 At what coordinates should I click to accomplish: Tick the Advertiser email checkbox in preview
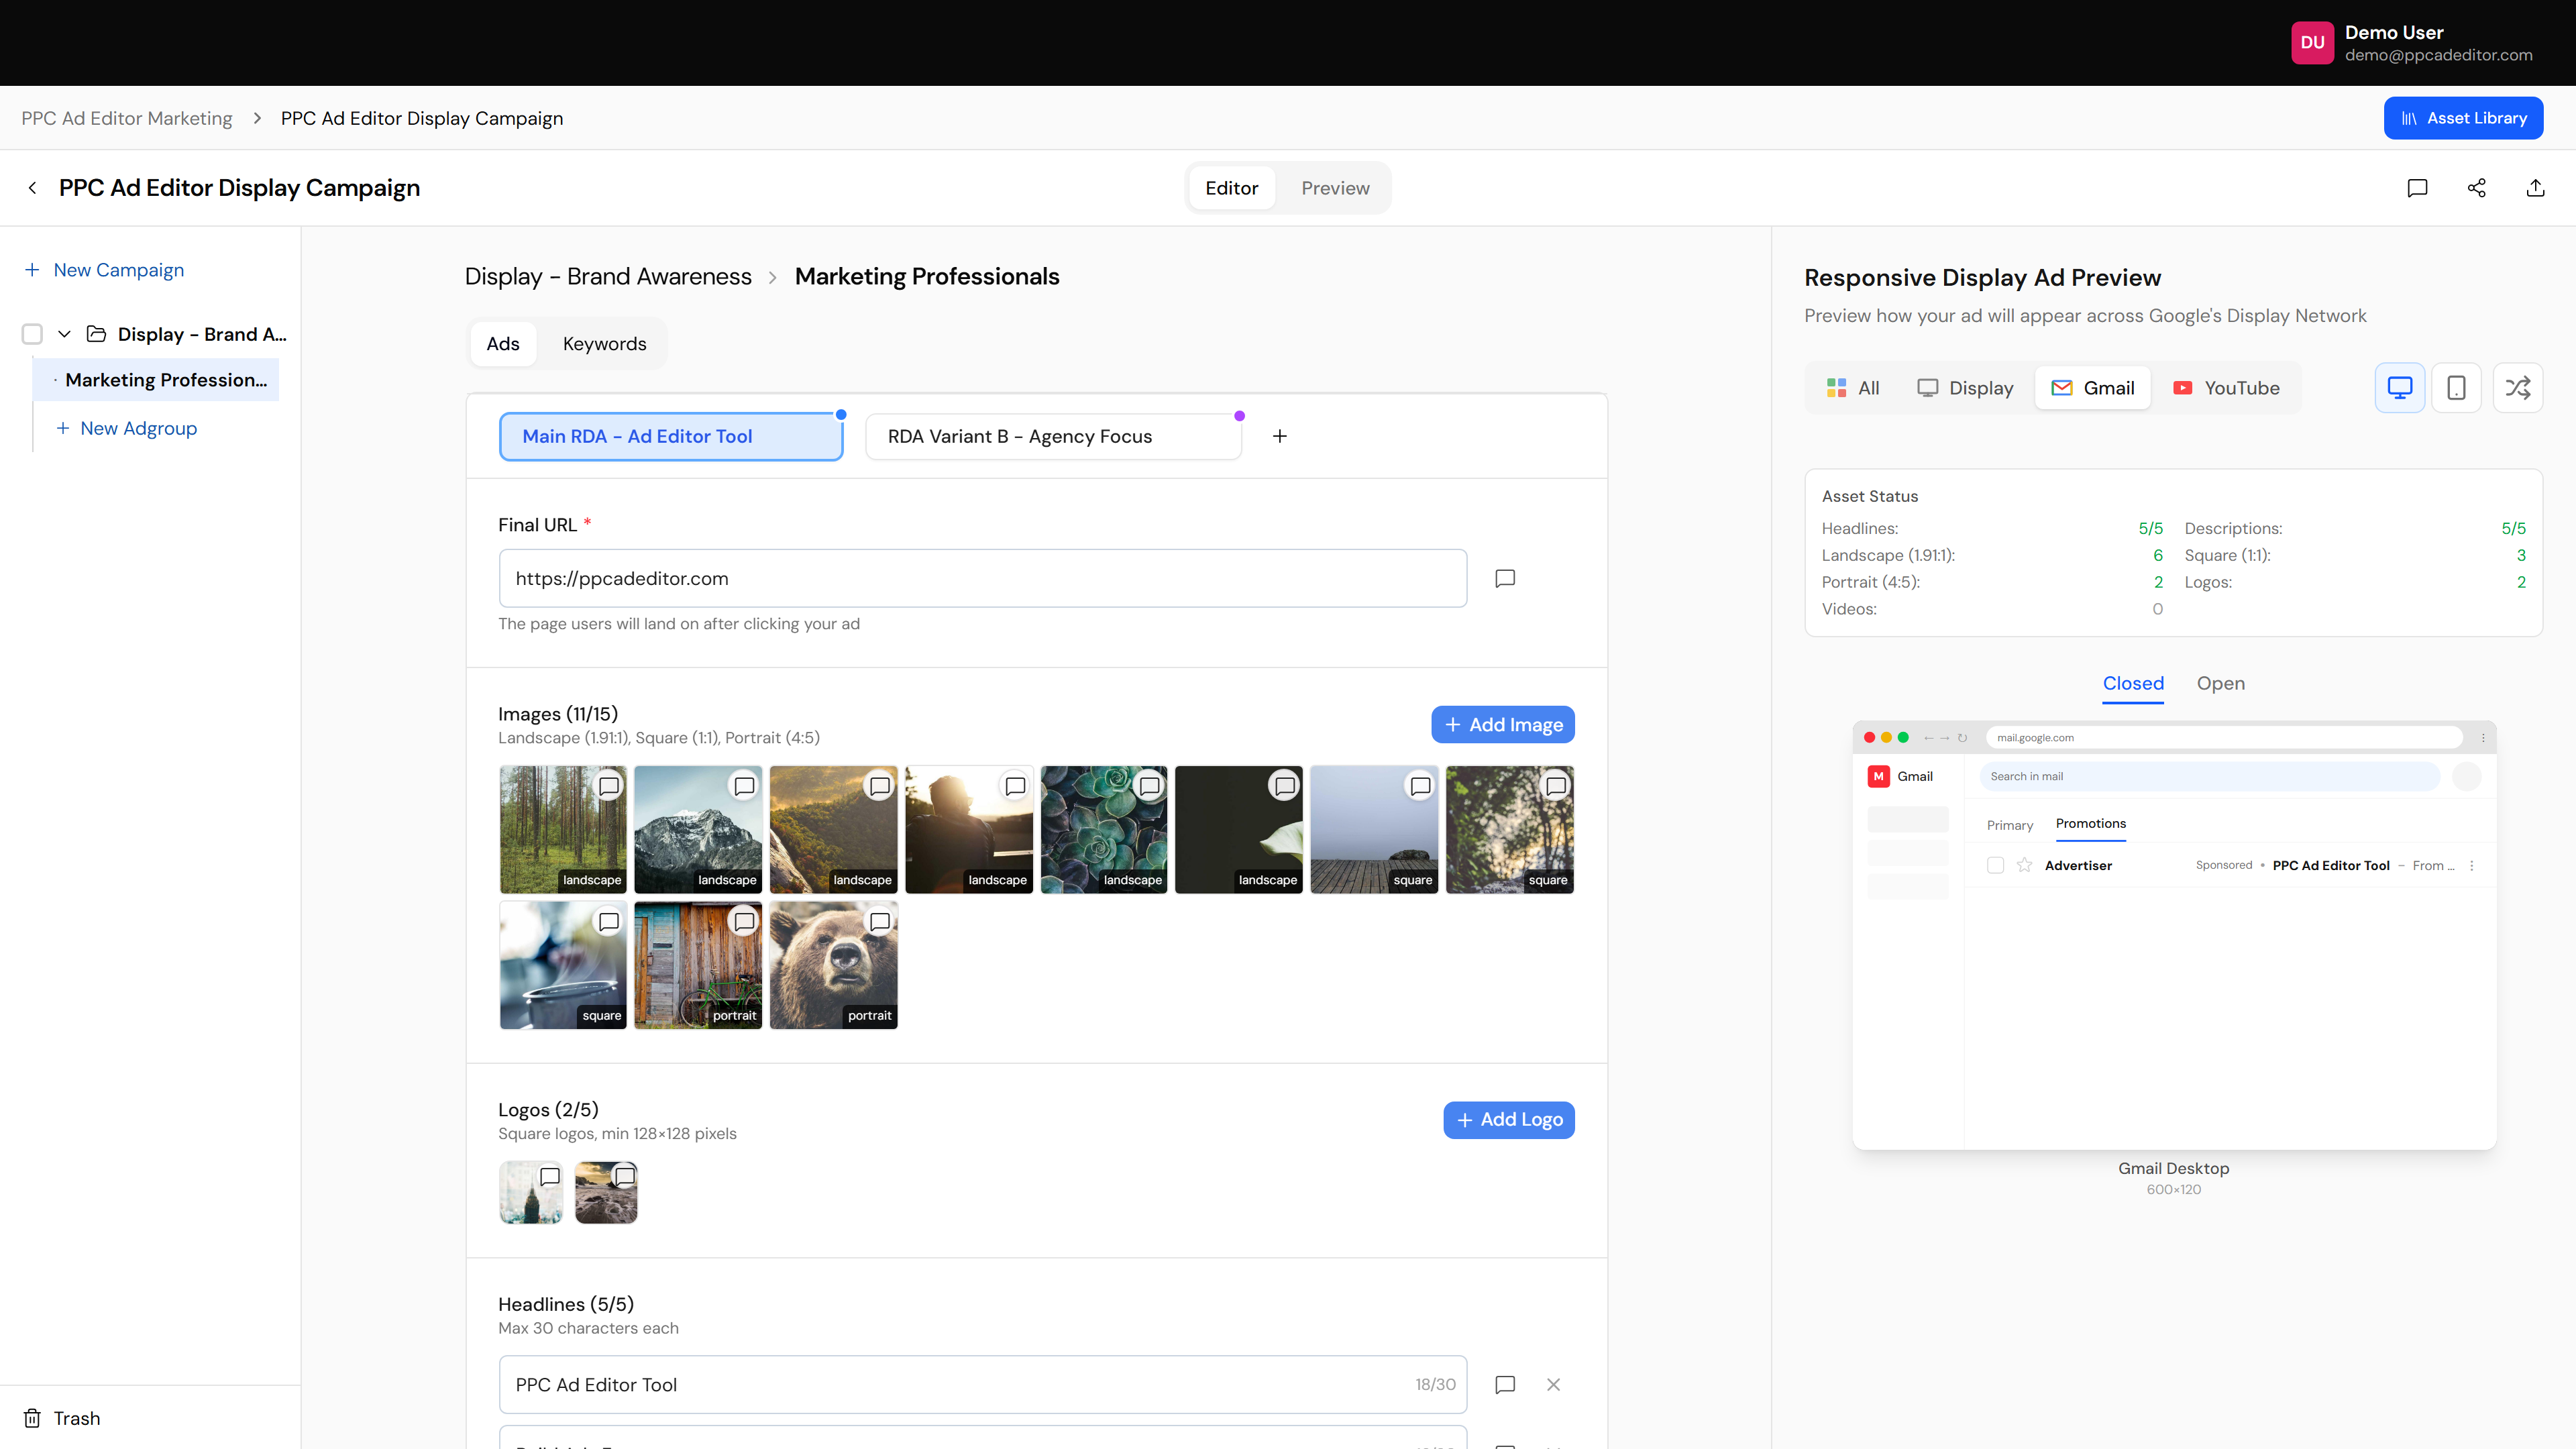click(x=1995, y=865)
